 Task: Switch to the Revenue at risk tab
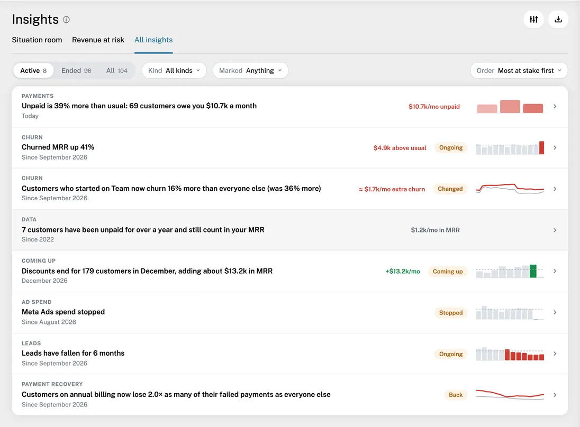coord(98,40)
